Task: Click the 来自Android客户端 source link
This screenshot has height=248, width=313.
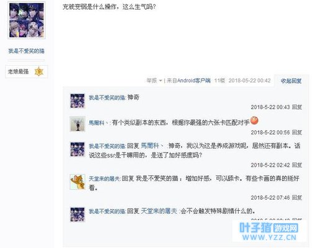Action: pyautogui.click(x=189, y=81)
